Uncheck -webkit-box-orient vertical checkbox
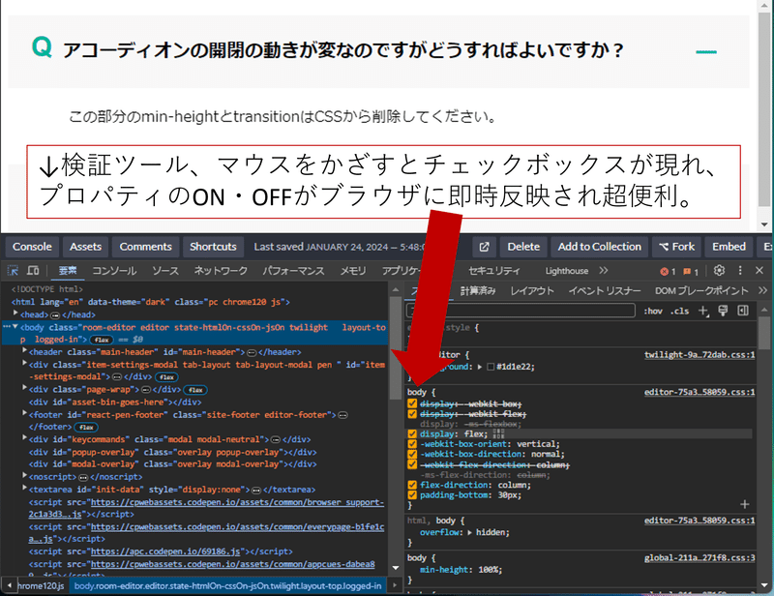The height and width of the screenshot is (596, 774). pyautogui.click(x=412, y=444)
